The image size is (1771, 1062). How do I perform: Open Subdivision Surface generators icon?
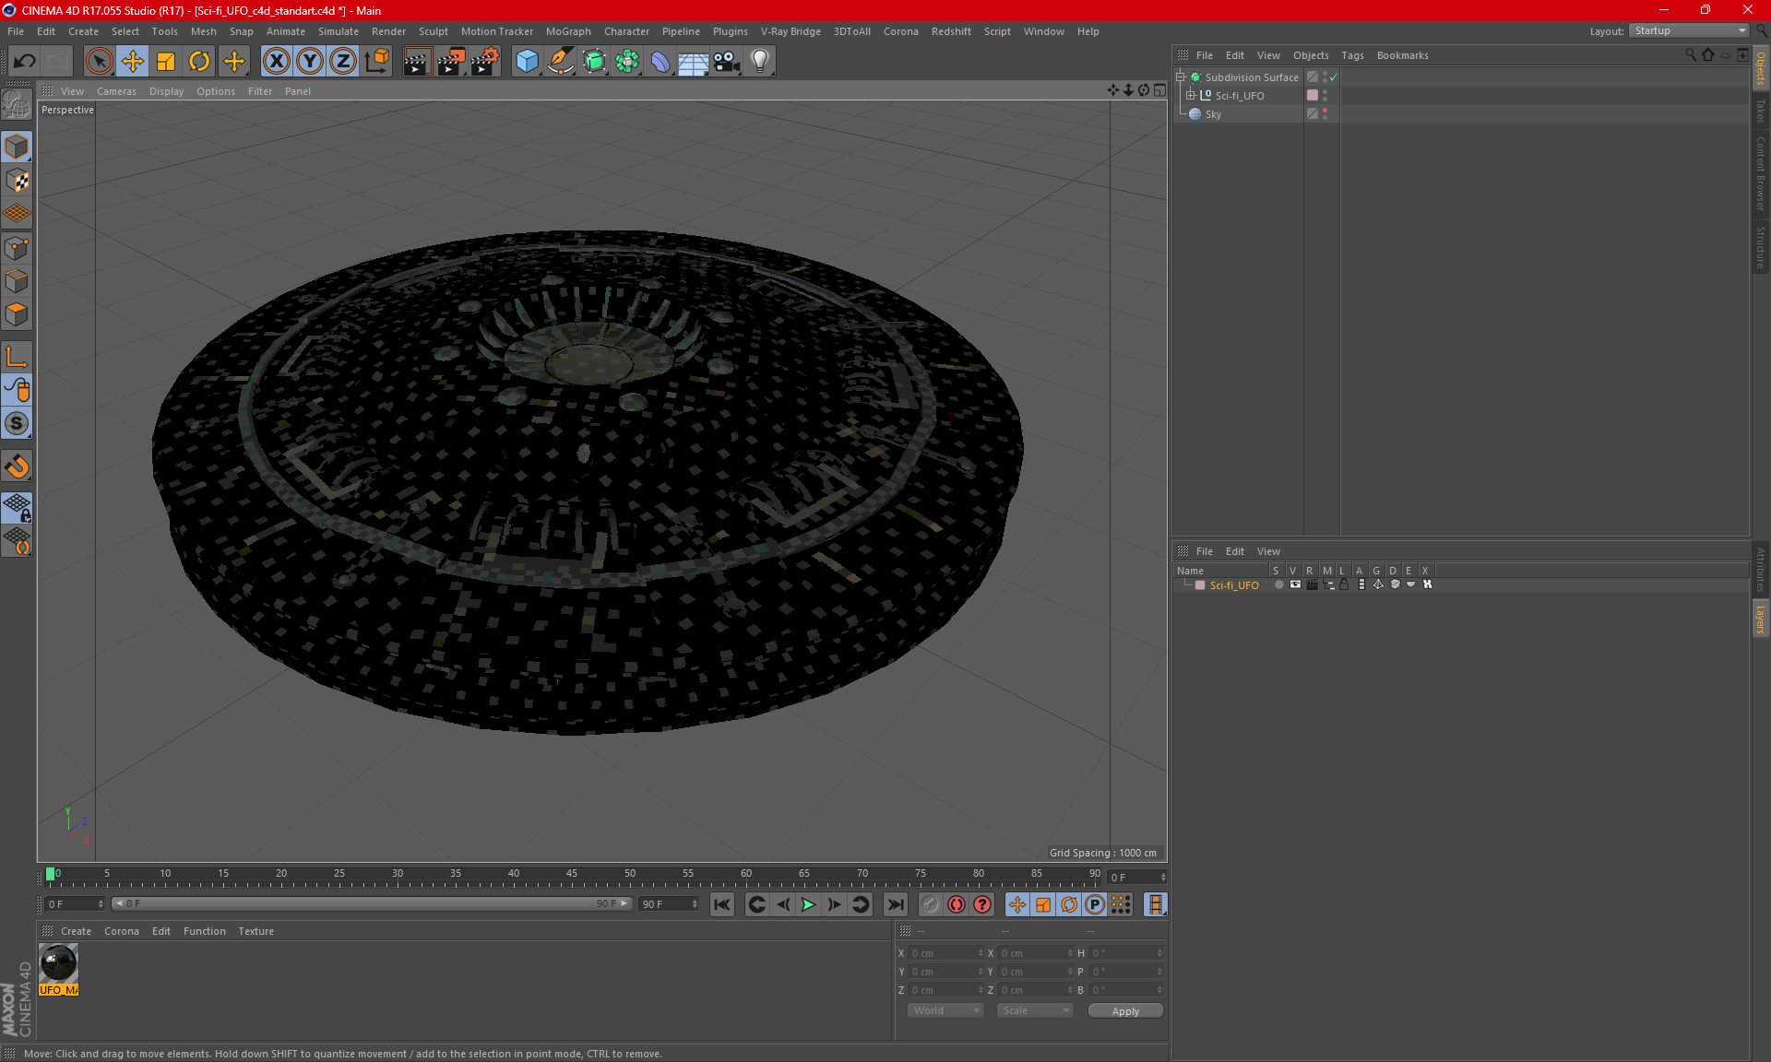click(594, 62)
